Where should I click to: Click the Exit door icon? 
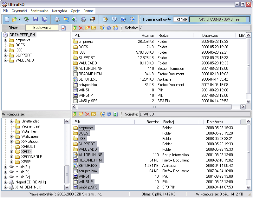132,19
